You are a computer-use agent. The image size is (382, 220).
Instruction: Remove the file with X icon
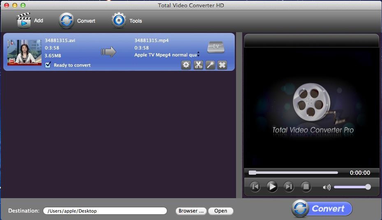pyautogui.click(x=222, y=65)
